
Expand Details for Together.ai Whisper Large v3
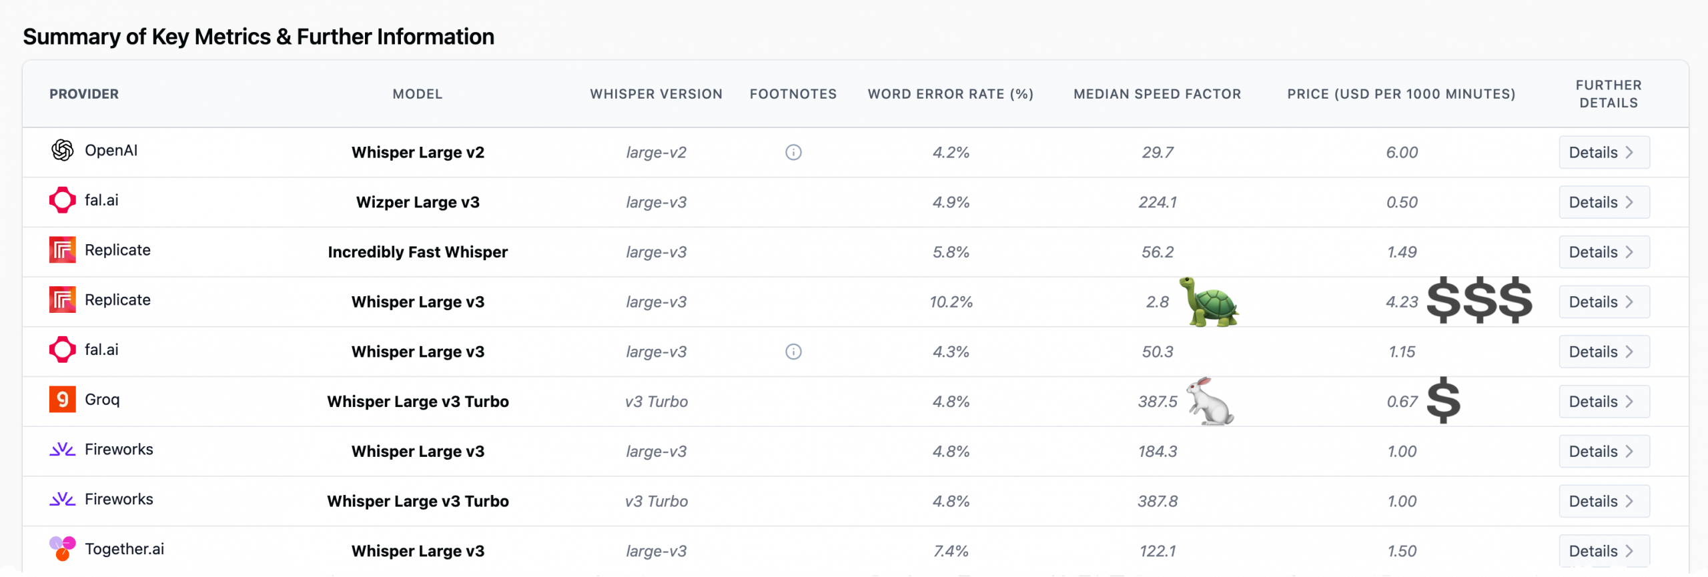point(1604,551)
